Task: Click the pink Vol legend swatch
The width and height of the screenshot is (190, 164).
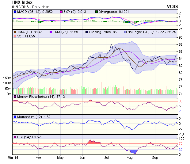Action: (x=15, y=36)
